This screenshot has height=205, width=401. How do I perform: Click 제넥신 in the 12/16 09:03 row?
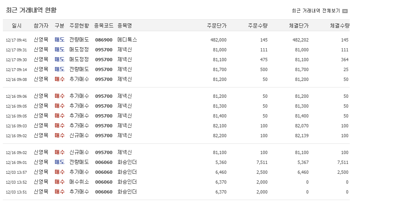[124, 126]
